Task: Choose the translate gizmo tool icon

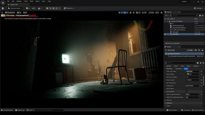Action: pyautogui.click(x=122, y=12)
